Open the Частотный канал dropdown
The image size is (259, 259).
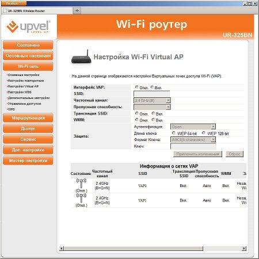point(152,100)
